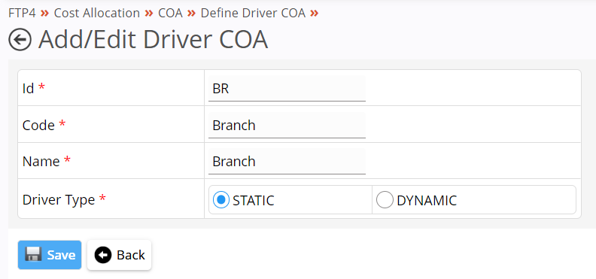Click the black arrow icon on Back button
596x279 pixels.
(x=103, y=255)
